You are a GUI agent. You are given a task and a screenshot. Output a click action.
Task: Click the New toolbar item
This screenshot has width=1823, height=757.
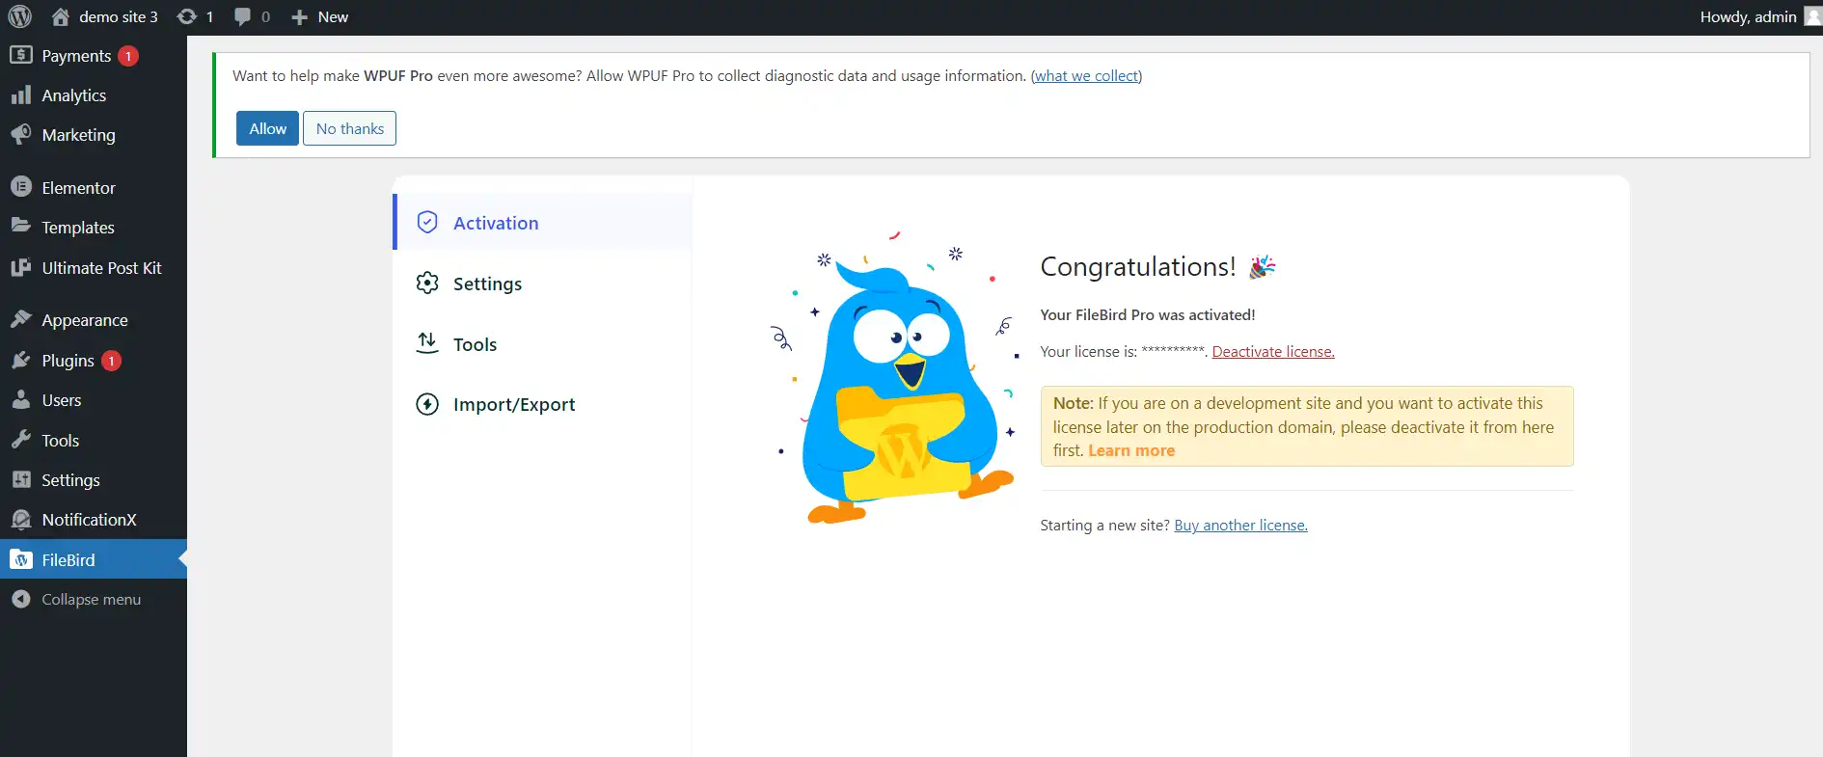click(x=319, y=16)
